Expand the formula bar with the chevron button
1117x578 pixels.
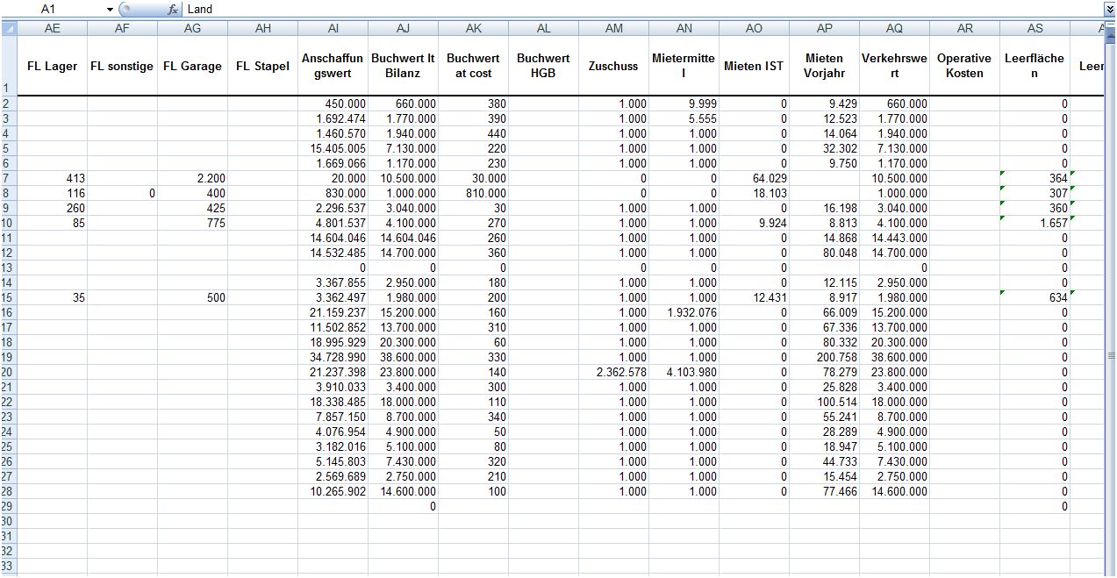1110,9
